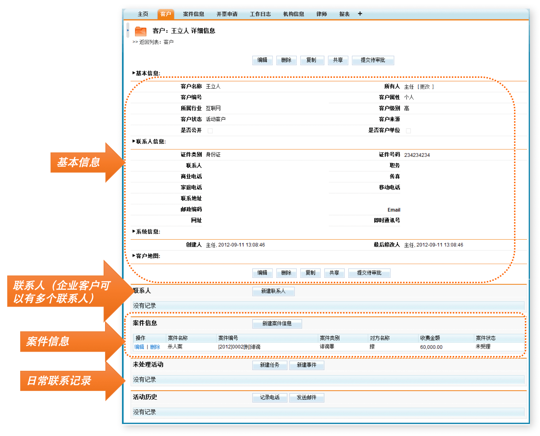Image resolution: width=540 pixels, height=436 pixels.
Task: Click 新建任务 button
Action: [x=270, y=365]
